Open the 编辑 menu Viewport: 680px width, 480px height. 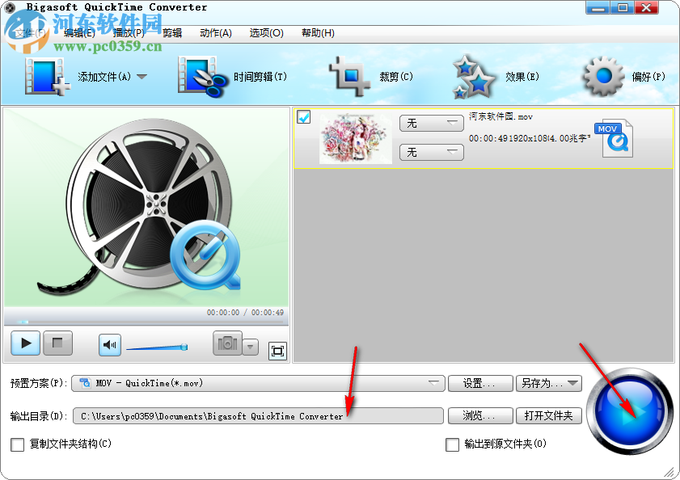tap(78, 33)
